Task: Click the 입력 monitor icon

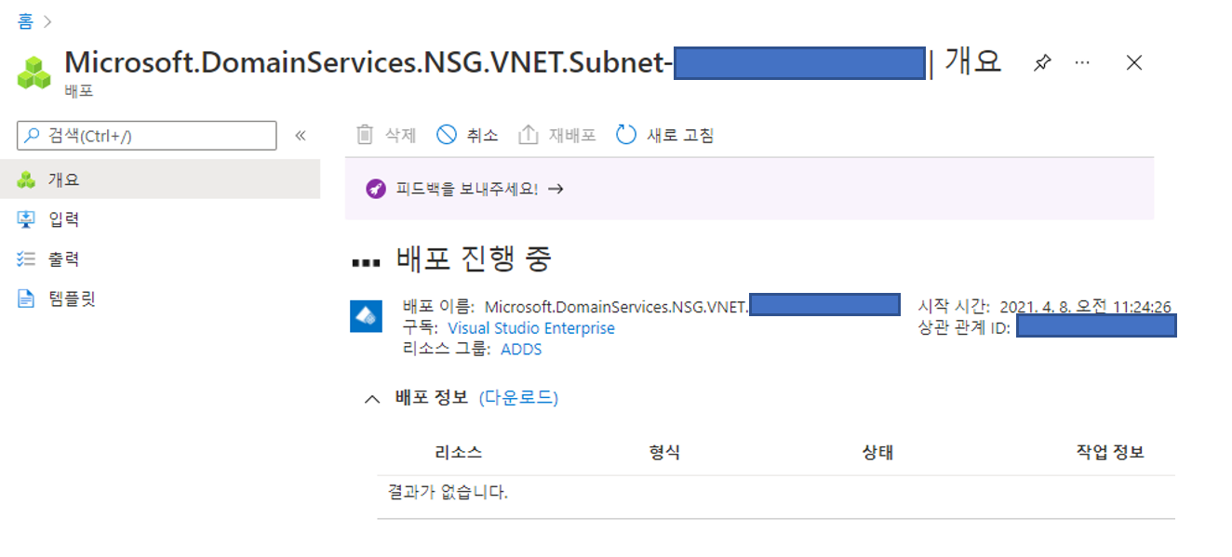Action: tap(26, 219)
